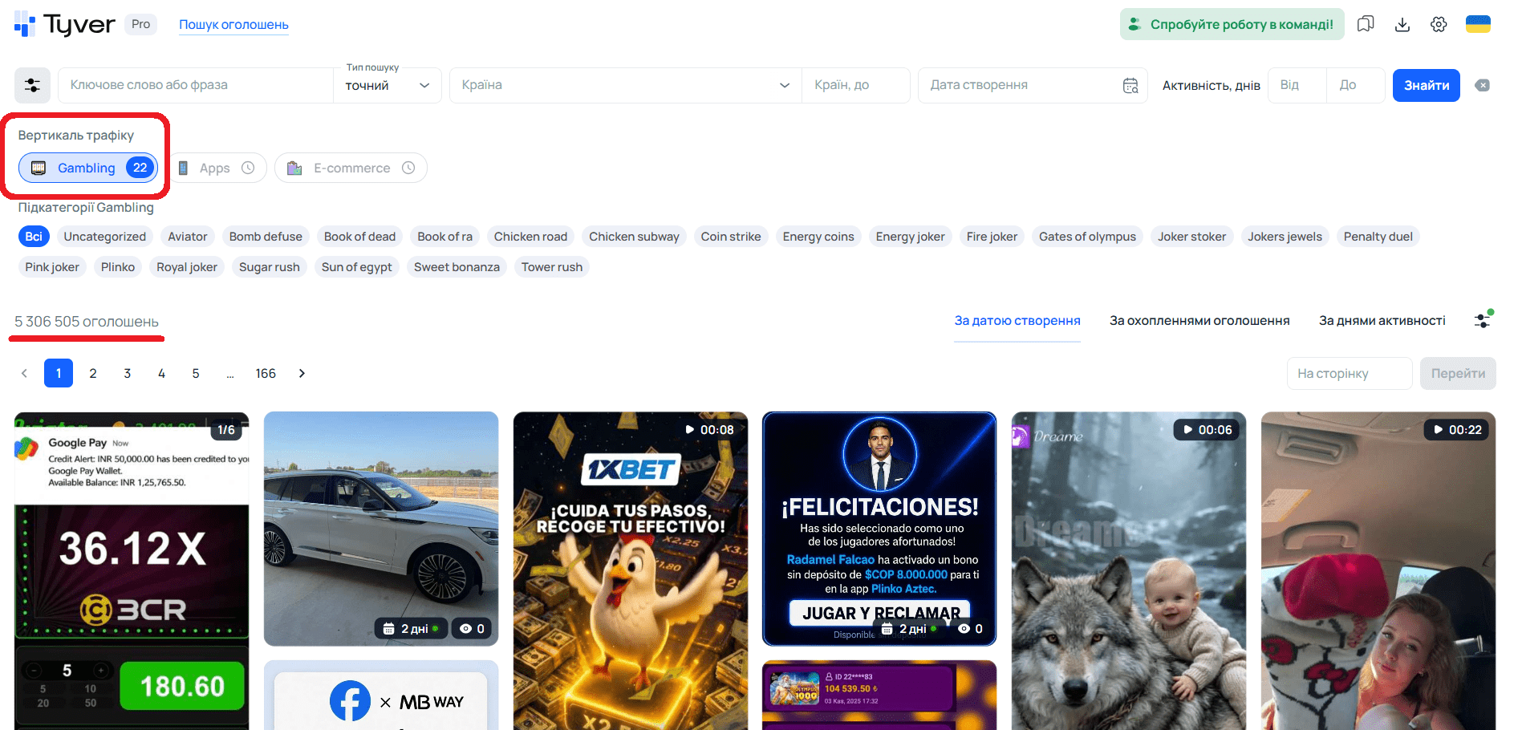Open sort options slider icon at right
The height and width of the screenshot is (730, 1518).
point(1483,320)
